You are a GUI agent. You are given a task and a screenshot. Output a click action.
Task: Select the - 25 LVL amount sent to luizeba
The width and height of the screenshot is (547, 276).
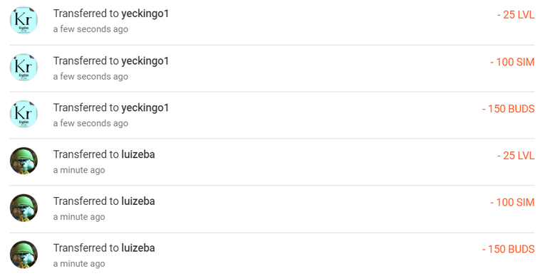pos(516,155)
